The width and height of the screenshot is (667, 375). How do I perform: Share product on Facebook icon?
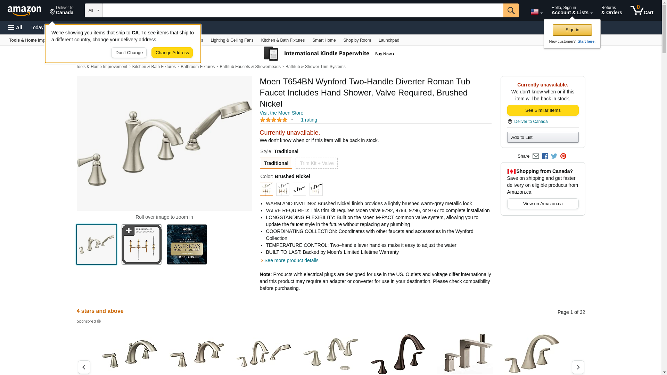545,156
